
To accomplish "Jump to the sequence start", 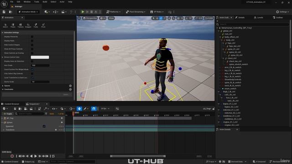I will coord(20,156).
